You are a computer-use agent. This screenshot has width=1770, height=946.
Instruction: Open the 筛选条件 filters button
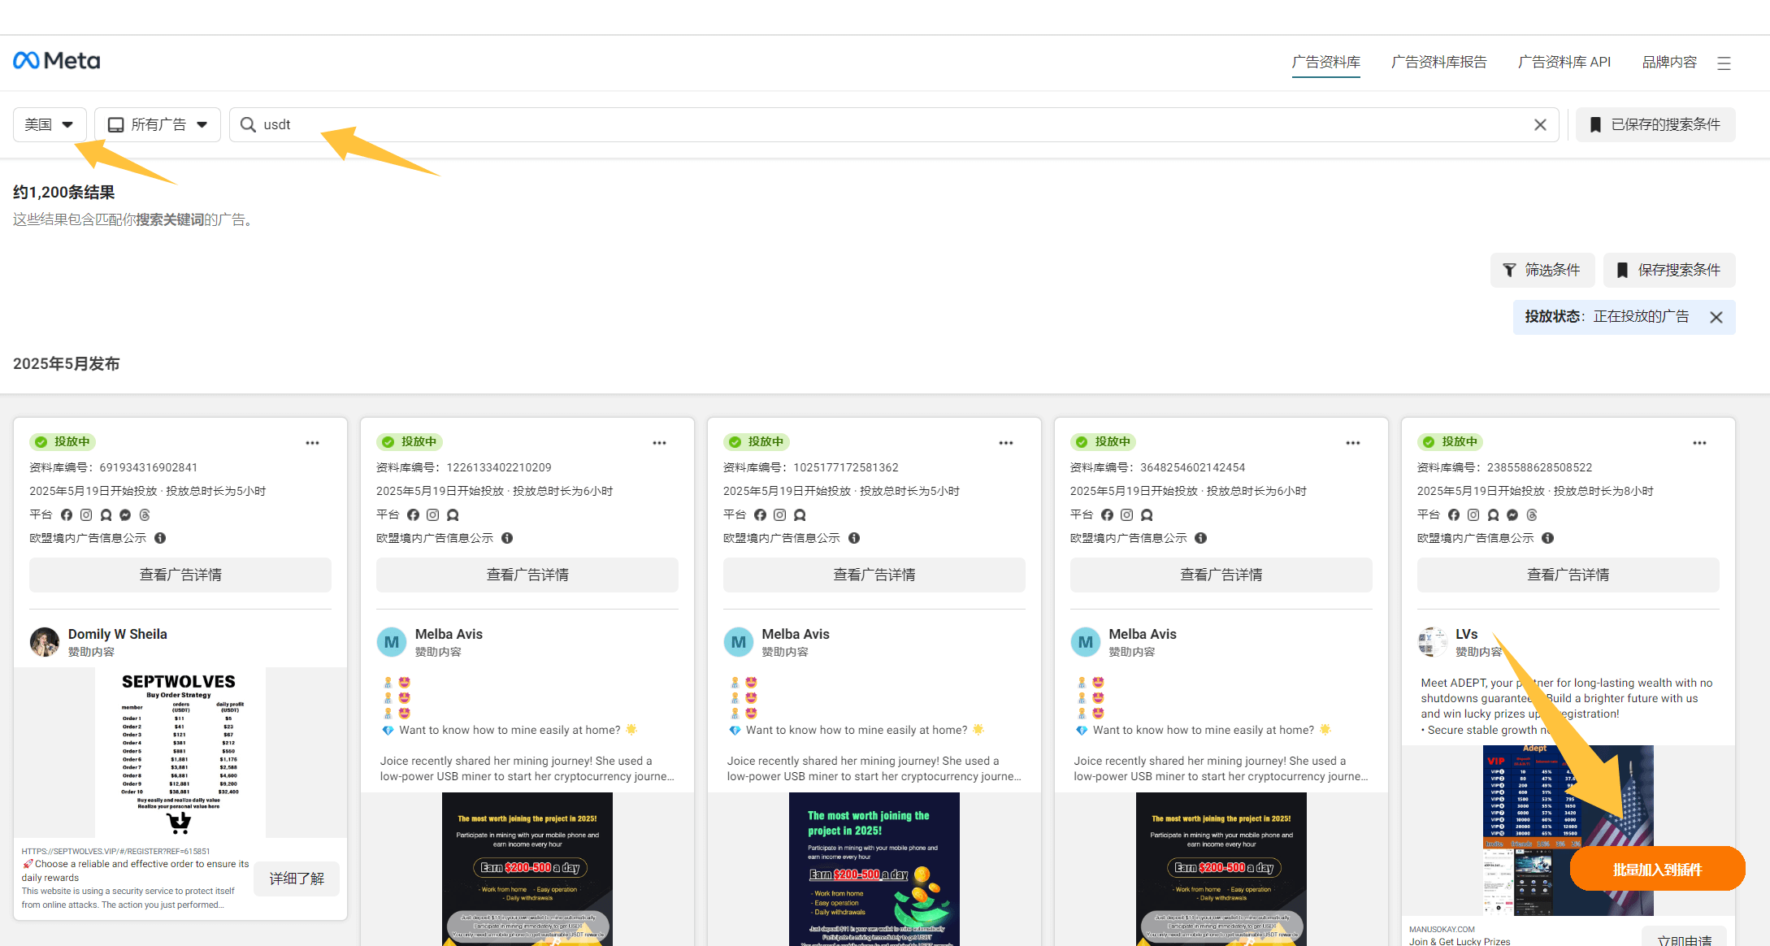point(1542,270)
